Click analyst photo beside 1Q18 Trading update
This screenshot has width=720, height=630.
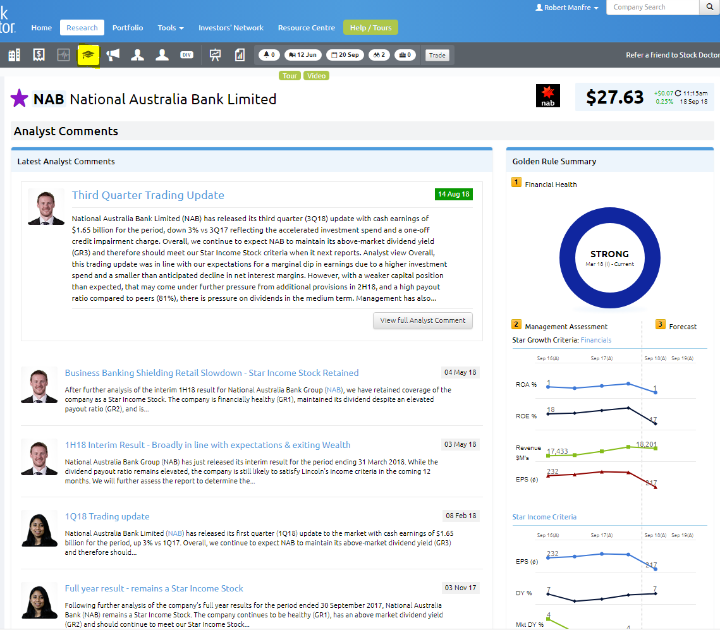(x=39, y=529)
